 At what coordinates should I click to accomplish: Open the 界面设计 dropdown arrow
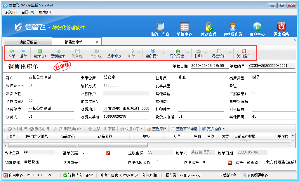coord(230,53)
